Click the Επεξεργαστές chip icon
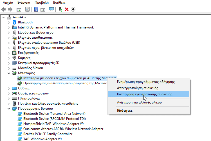 (x=14, y=53)
